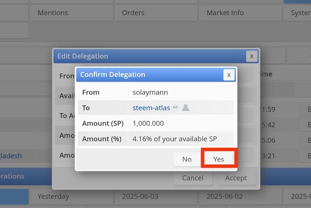Accept the Edit Delegation dialog
The image size is (311, 208).
[236, 178]
